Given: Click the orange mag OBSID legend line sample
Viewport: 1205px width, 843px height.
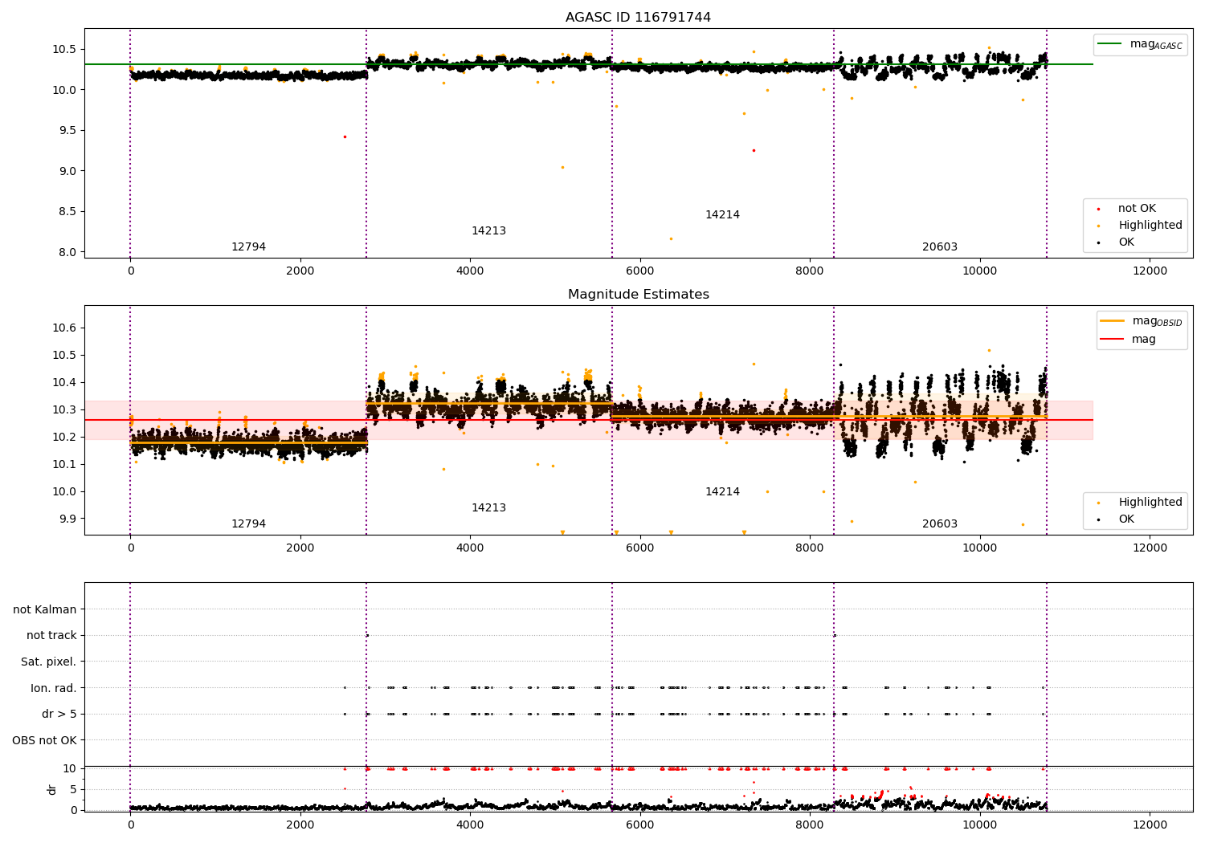Looking at the screenshot, I should (x=1112, y=321).
